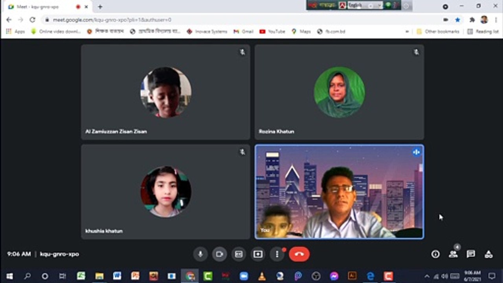Click Rozina Khatun's profile picture

(339, 92)
